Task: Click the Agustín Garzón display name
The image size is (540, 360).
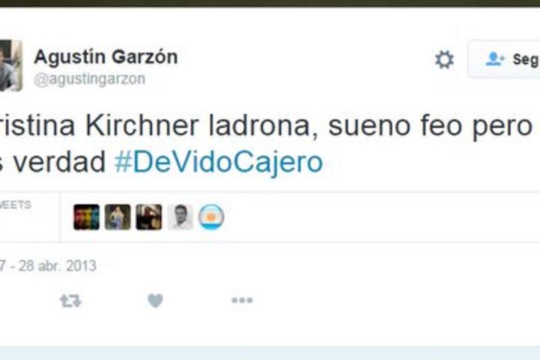Action: [106, 57]
